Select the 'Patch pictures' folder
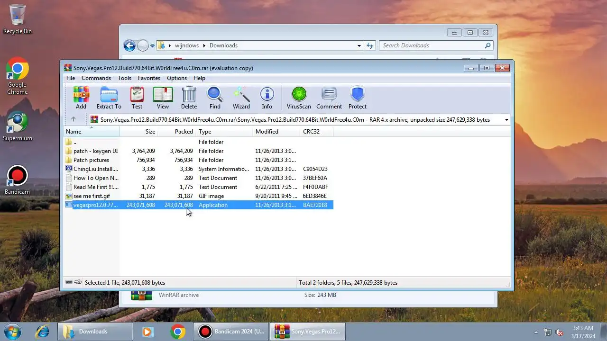Image resolution: width=607 pixels, height=341 pixels. point(198,160)
